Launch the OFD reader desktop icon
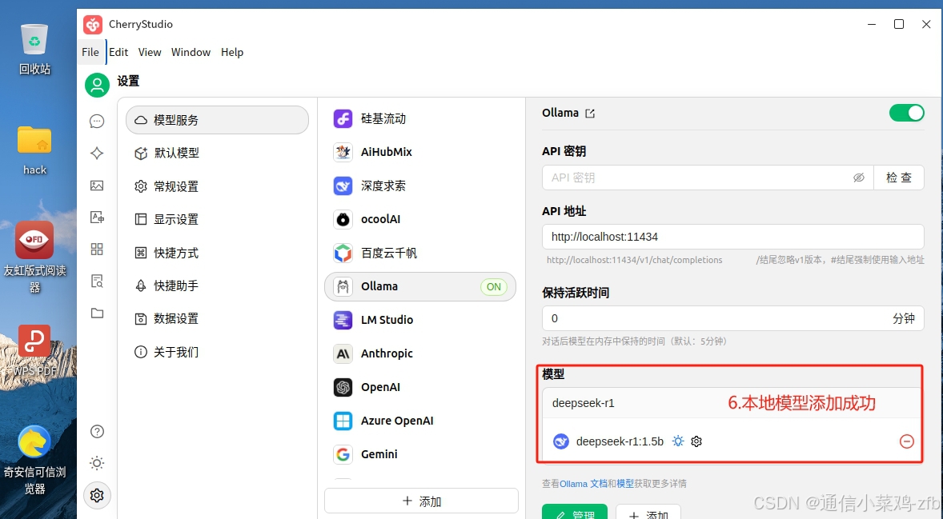 coord(34,257)
